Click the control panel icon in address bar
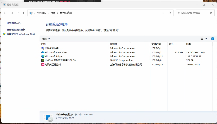The width and height of the screenshot is (217, 124). pyautogui.click(x=31, y=13)
